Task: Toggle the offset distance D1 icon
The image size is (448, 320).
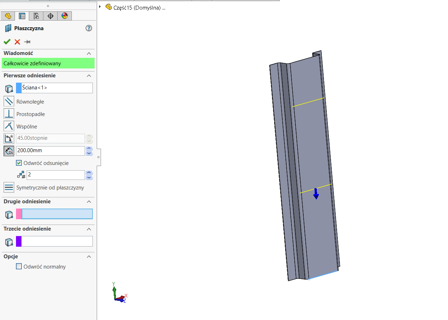Action: (9, 150)
